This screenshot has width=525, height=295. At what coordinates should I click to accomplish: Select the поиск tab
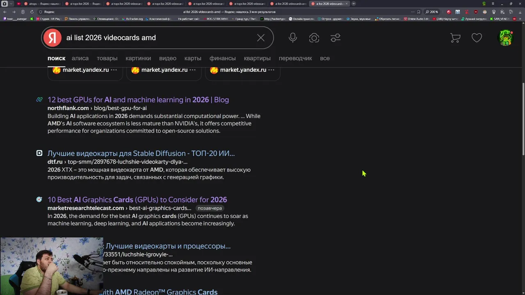56,58
